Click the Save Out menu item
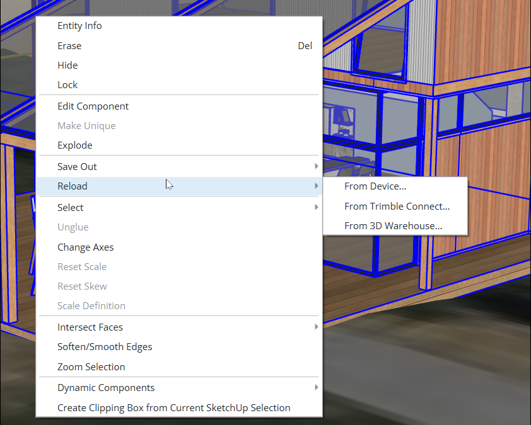The image size is (531, 425). (179, 167)
